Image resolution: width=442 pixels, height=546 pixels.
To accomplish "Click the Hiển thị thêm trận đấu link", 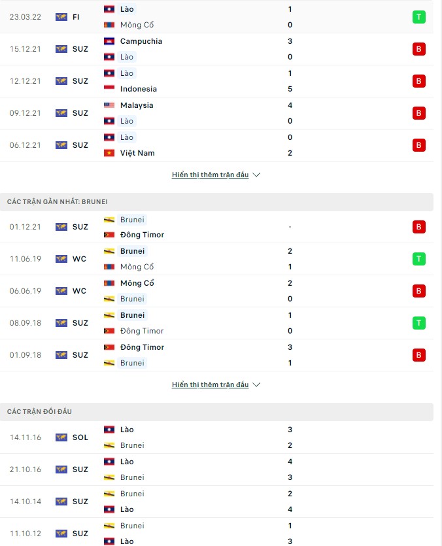I will point(211,175).
